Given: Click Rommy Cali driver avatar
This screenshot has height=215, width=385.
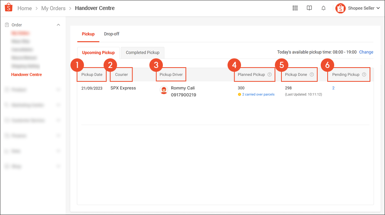Looking at the screenshot, I should (x=164, y=90).
